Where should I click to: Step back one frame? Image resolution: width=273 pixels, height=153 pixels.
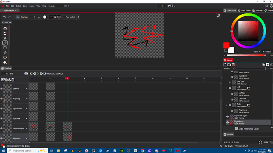pyautogui.click(x=34, y=74)
